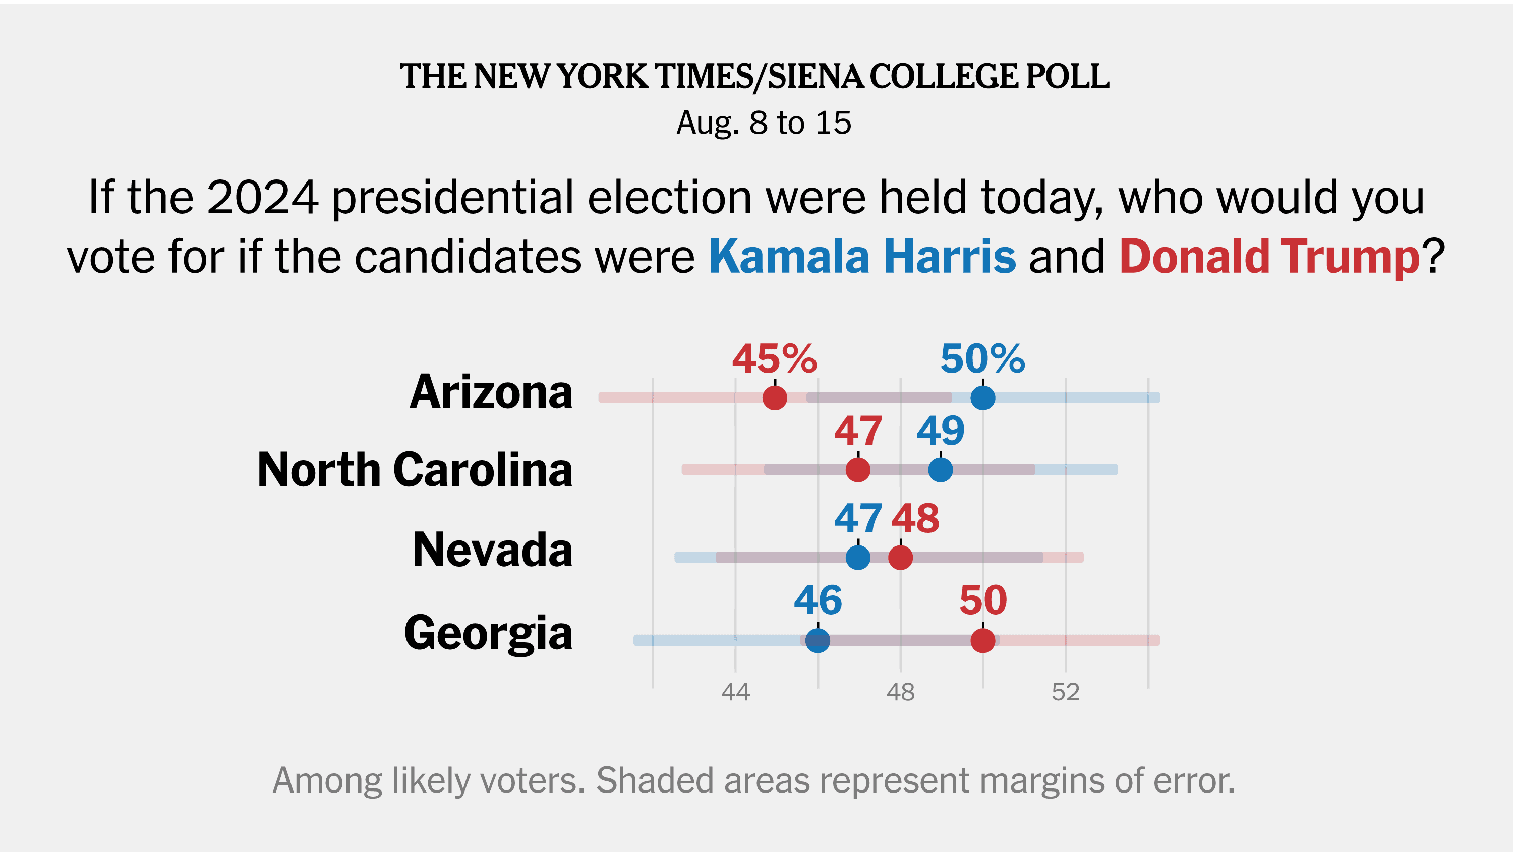Click the Nevada state label

(493, 550)
